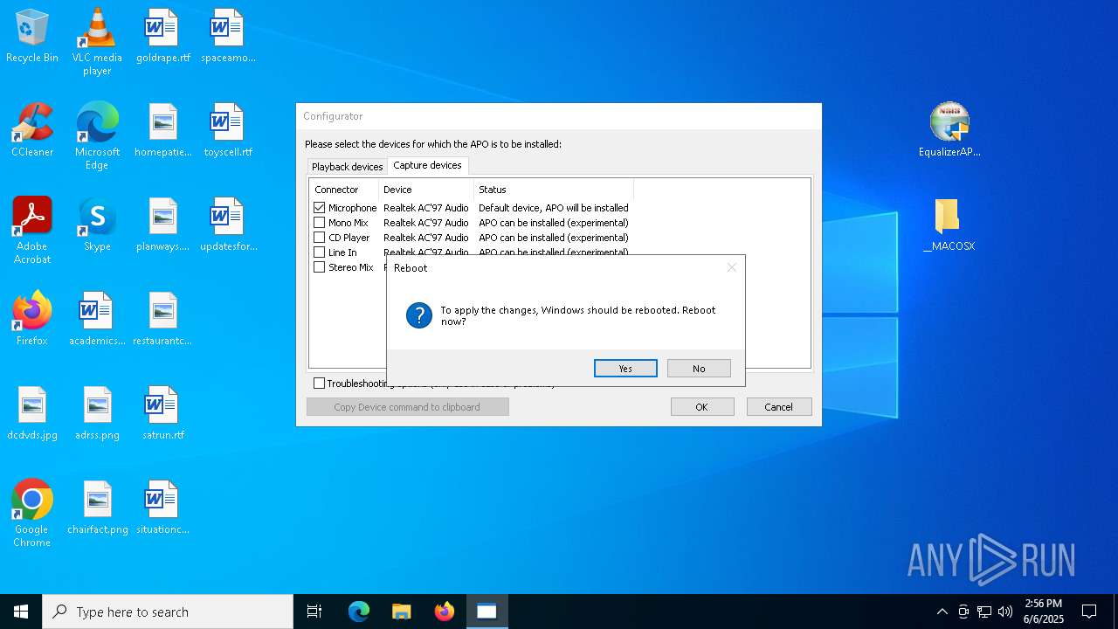Check the Line In connector checkbox

320,252
